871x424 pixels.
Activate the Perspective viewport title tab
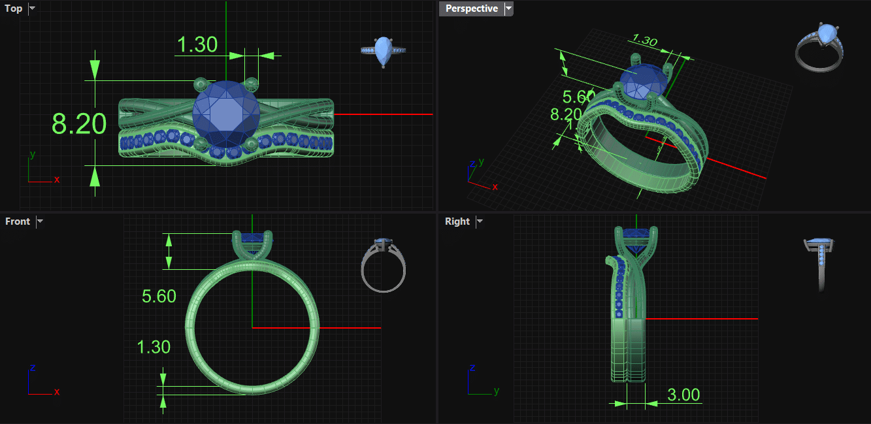(x=471, y=8)
